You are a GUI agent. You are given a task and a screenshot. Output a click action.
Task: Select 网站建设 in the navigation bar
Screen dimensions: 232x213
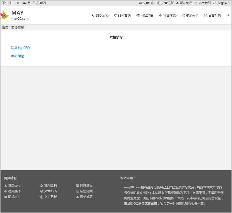coord(144,15)
